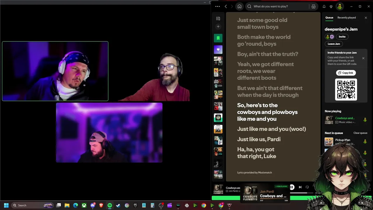Open the Browse icon in the search bar
Screen dimensions: 373x210
pos(314,6)
